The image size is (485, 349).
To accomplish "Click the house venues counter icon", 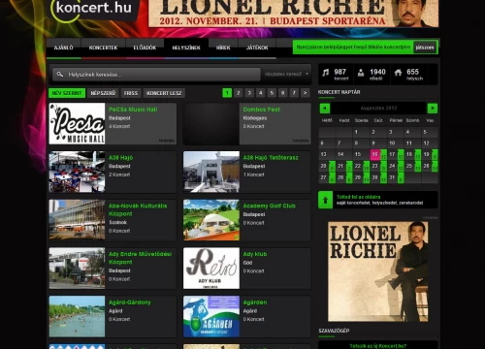I will click(398, 73).
